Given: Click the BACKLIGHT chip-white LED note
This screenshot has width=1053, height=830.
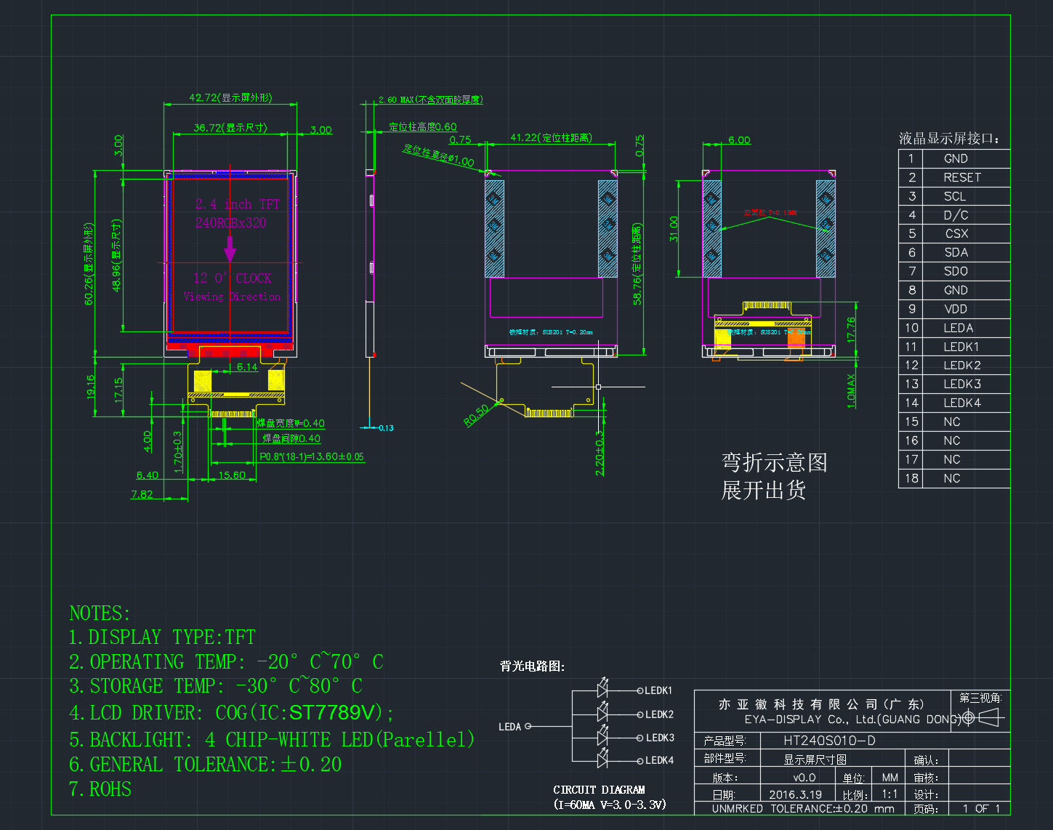Looking at the screenshot, I should coord(272,740).
